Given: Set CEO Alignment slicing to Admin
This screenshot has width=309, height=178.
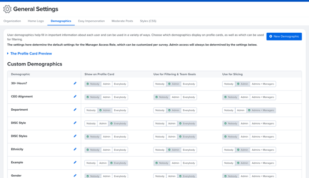Looking at the screenshot, I should (x=244, y=97).
